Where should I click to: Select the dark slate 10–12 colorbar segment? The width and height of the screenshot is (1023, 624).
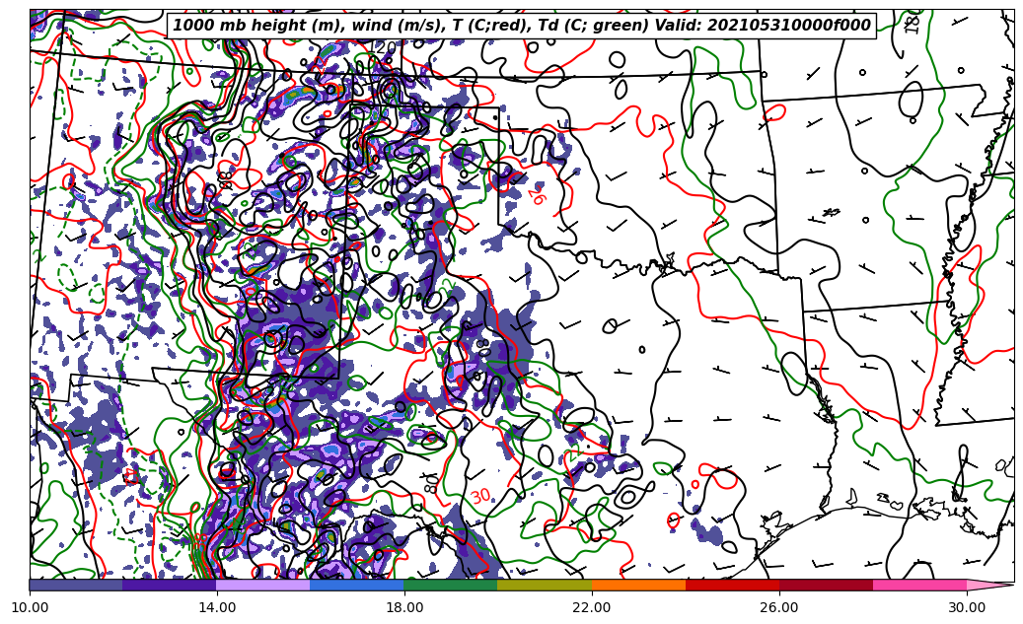point(76,585)
